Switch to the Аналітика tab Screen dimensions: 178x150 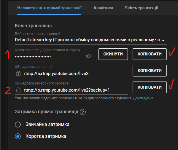pyautogui.click(x=103, y=8)
